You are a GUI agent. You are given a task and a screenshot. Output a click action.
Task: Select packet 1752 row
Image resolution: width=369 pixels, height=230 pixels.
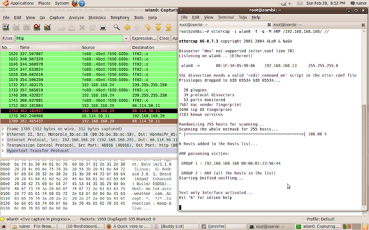(89, 106)
